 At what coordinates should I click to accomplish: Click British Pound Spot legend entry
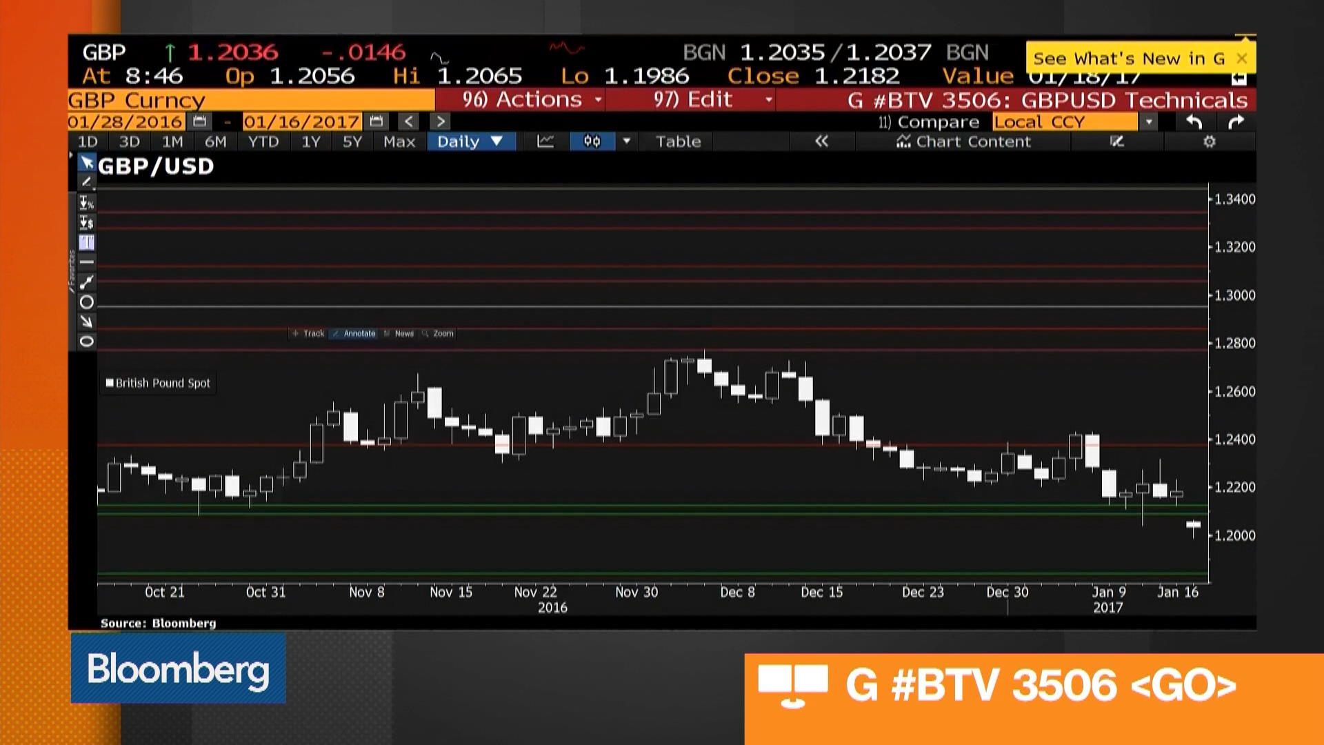(x=158, y=383)
